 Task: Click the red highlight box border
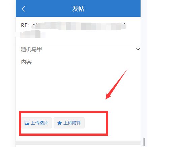tap(63, 112)
